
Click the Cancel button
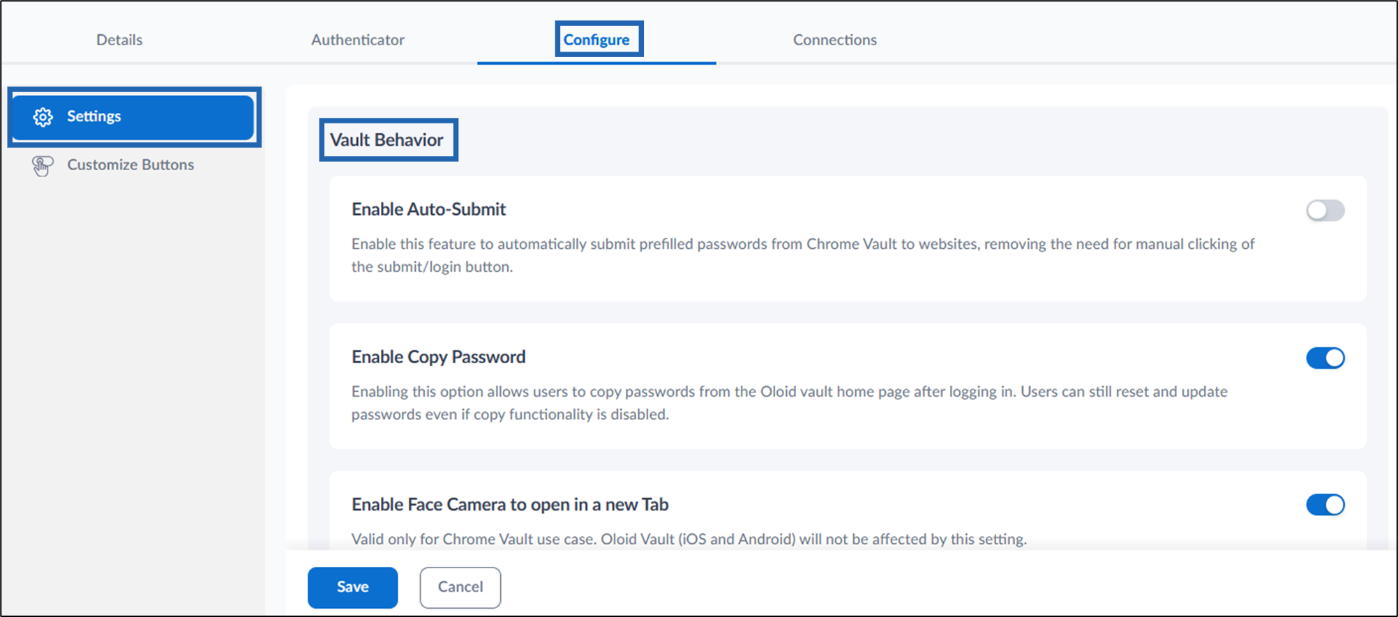click(x=460, y=587)
